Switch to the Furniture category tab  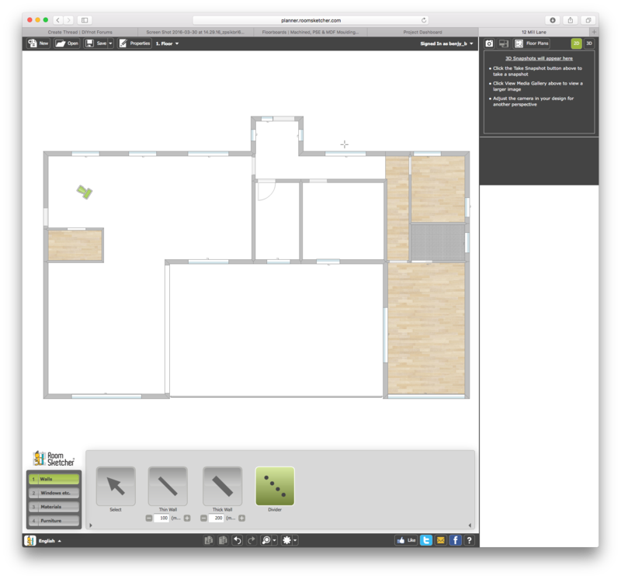coord(54,521)
